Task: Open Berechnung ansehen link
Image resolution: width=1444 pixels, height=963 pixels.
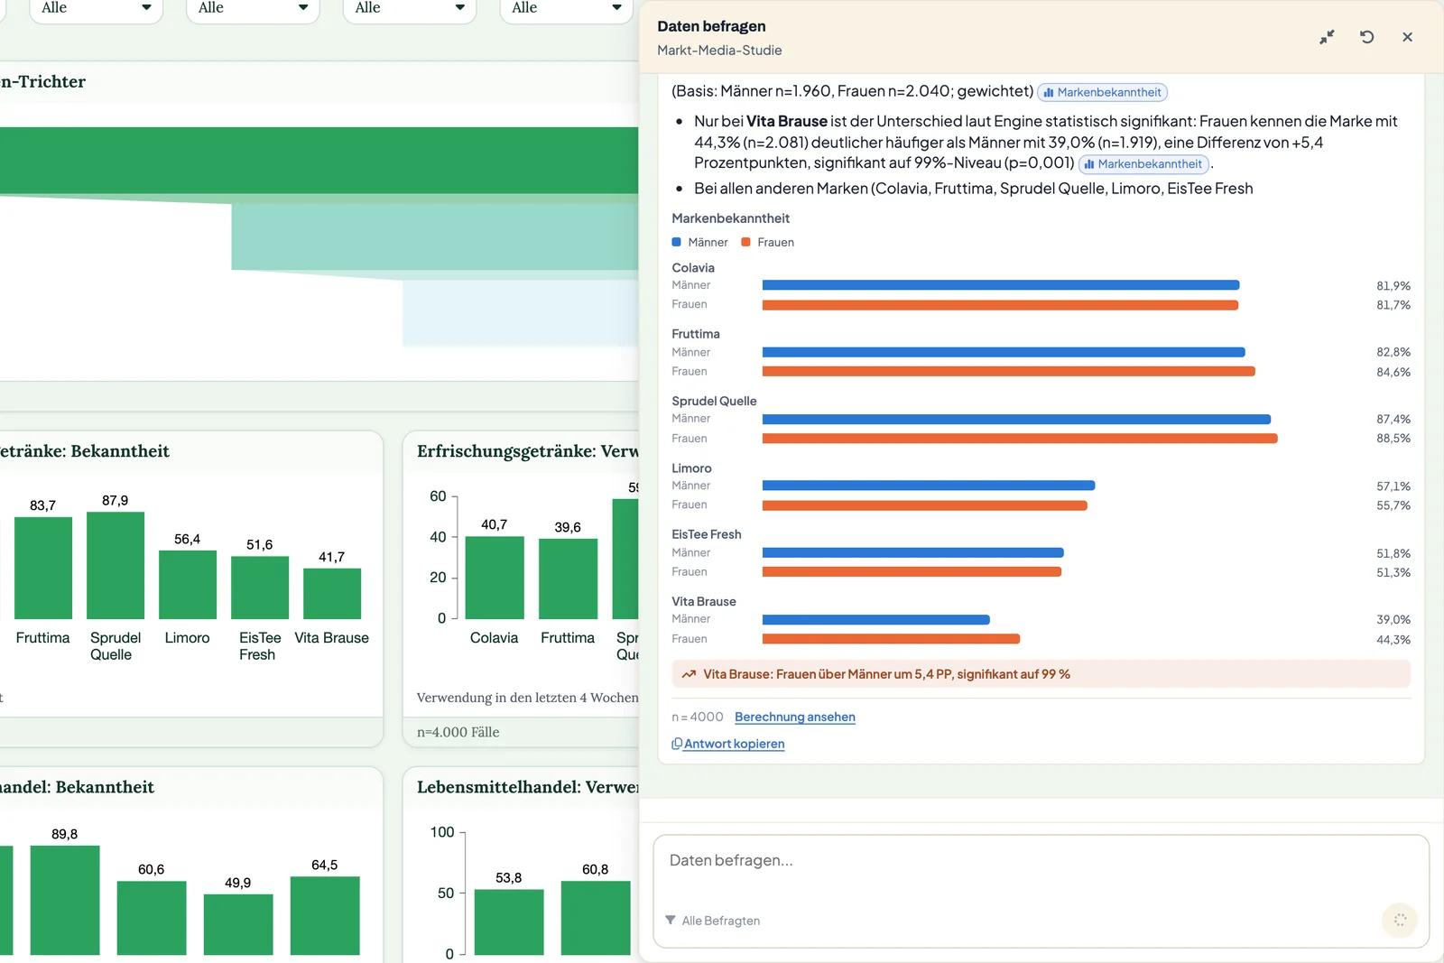Action: [x=795, y=717]
